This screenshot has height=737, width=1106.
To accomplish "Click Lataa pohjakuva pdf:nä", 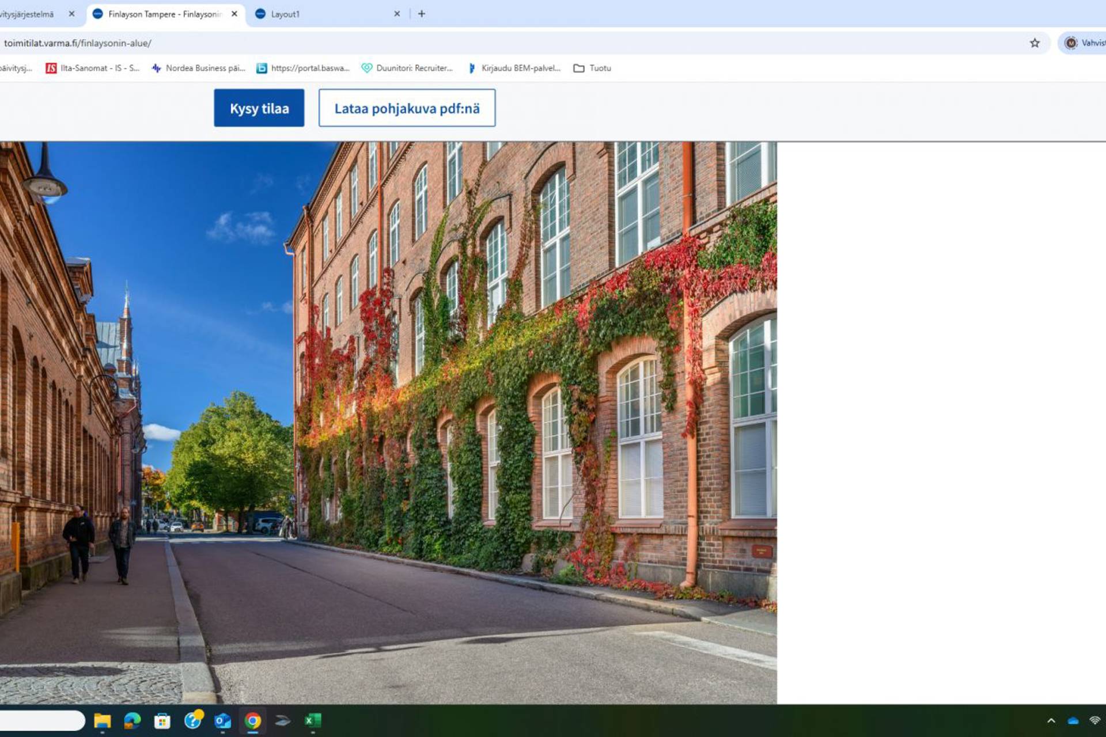I will click(x=407, y=108).
